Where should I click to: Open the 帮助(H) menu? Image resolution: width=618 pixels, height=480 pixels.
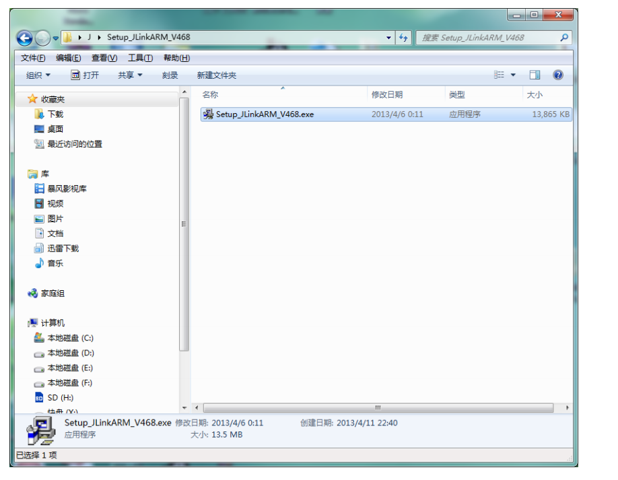point(176,58)
